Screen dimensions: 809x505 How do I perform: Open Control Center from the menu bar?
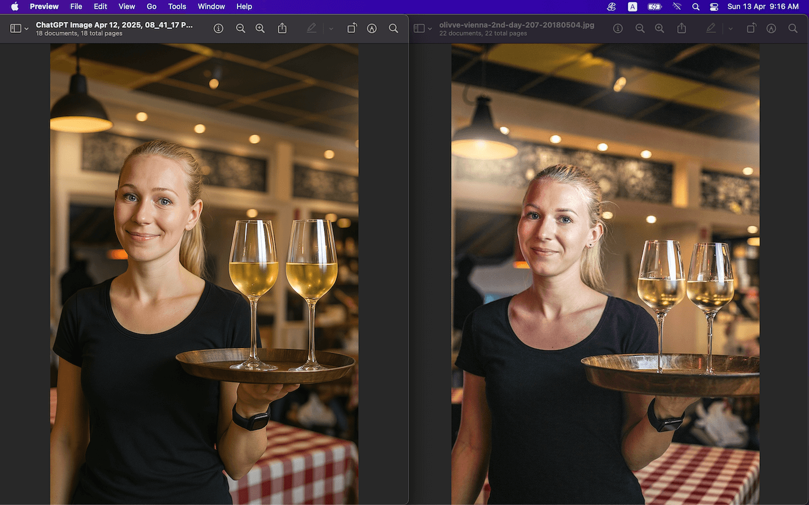pos(714,6)
